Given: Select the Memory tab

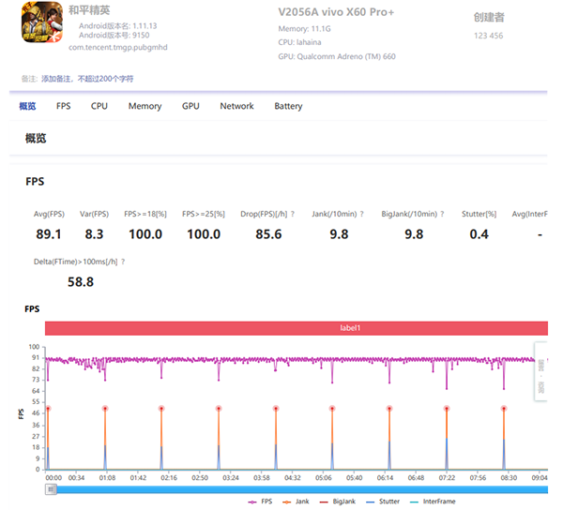Looking at the screenshot, I should coord(145,106).
